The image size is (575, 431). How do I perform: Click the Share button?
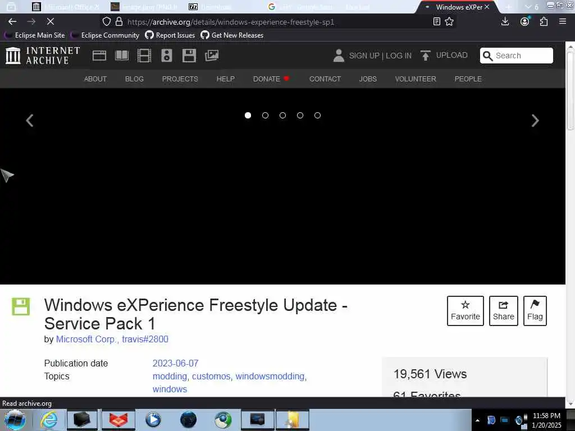(504, 311)
